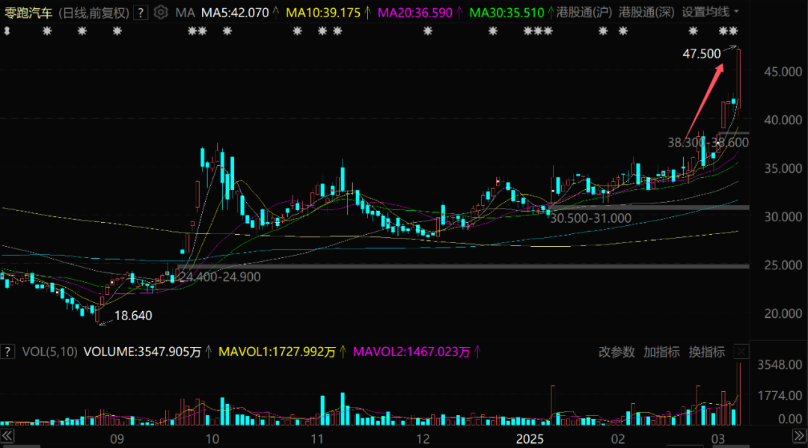Click the 港股通(深) label
The image size is (808, 448).
[646, 12]
